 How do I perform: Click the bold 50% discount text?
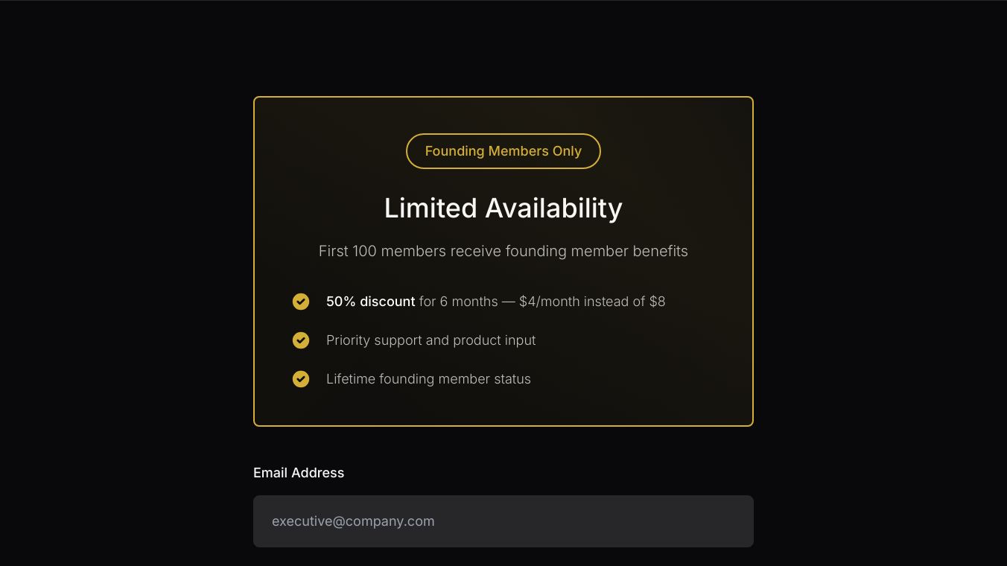[x=370, y=302]
